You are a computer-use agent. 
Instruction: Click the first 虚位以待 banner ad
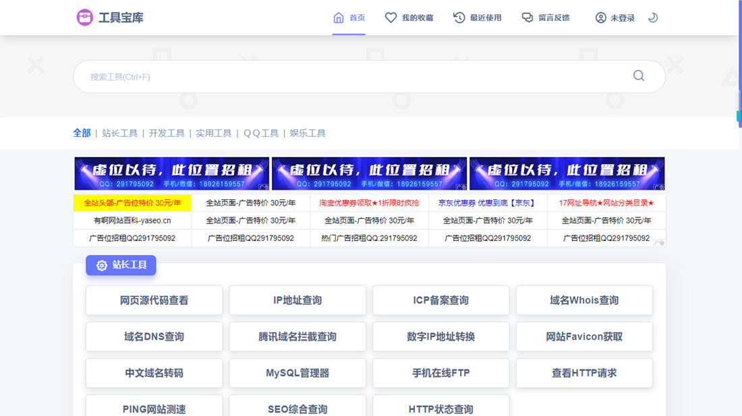pyautogui.click(x=171, y=174)
